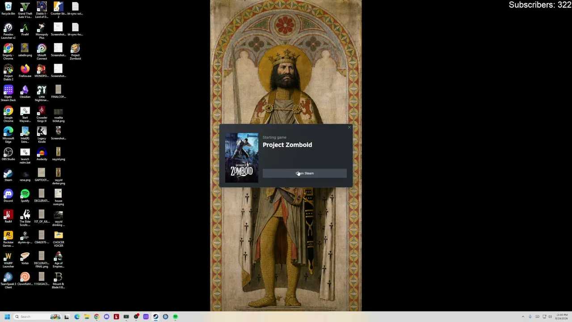The width and height of the screenshot is (572, 322).
Task: Select the sayyid.png desktop file
Action: [59, 154]
